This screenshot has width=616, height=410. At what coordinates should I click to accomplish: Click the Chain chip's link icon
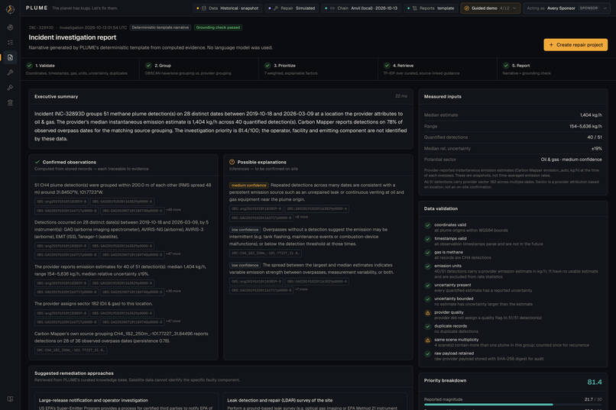[332, 8]
